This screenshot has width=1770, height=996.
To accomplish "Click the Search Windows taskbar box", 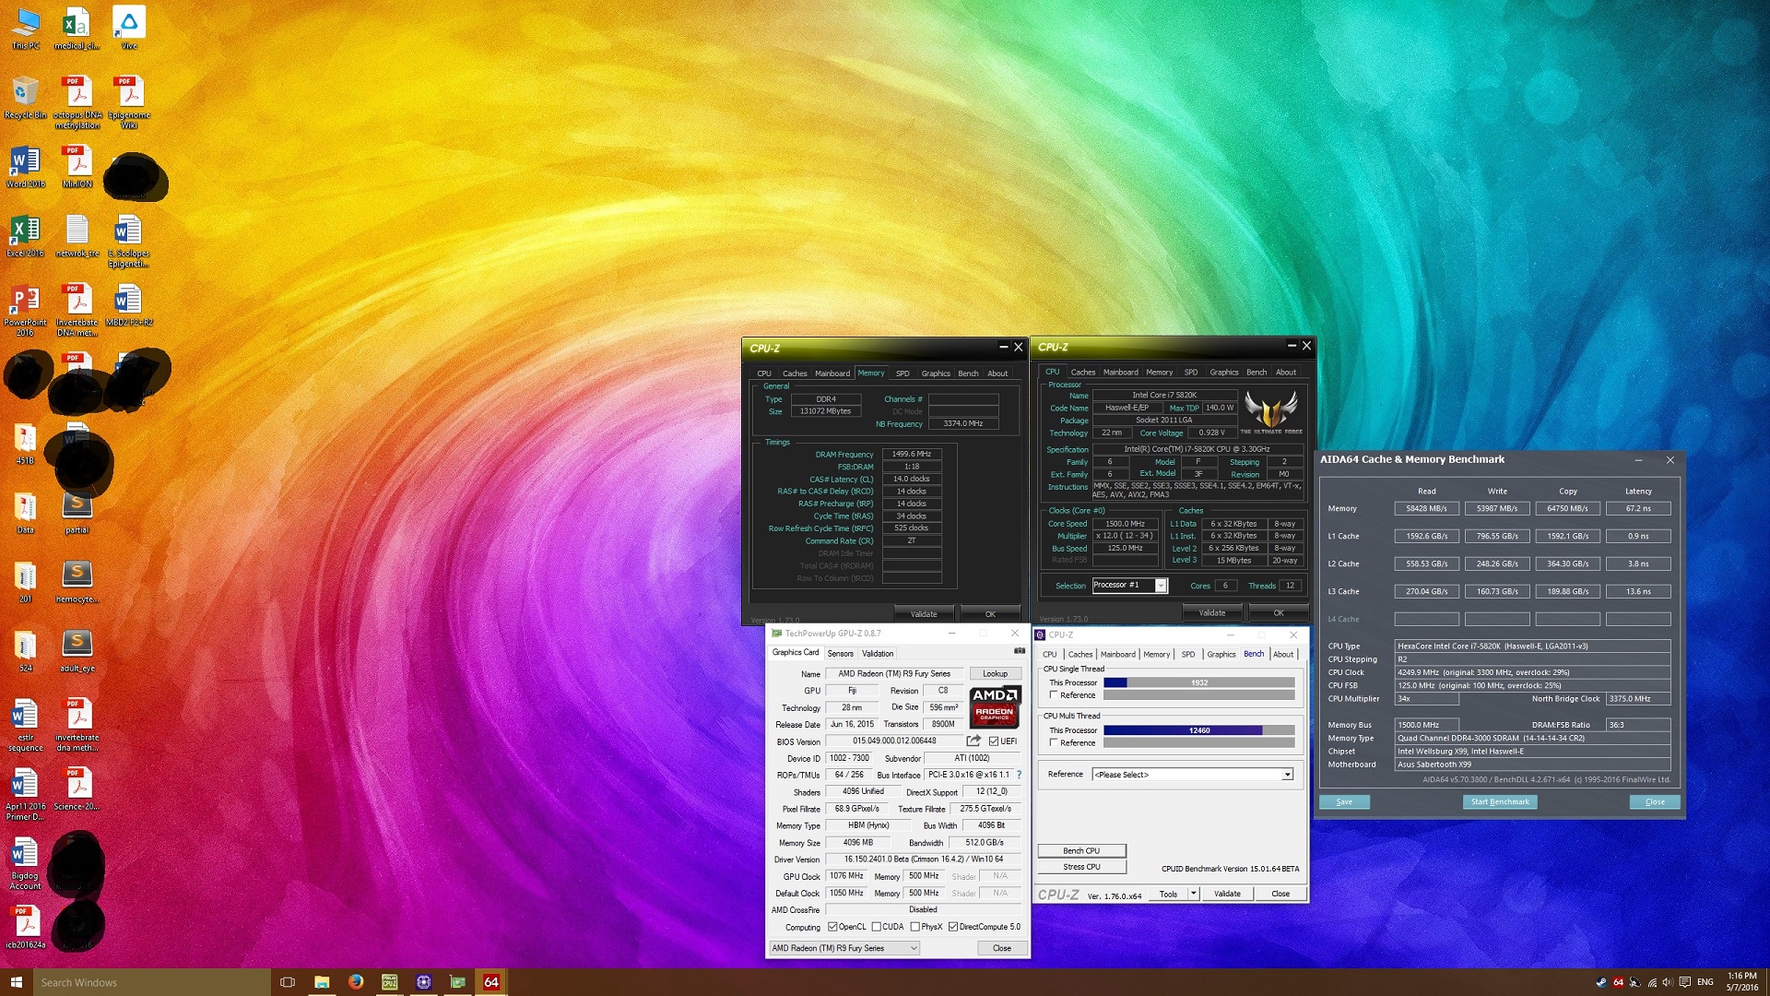I will pyautogui.click(x=151, y=982).
